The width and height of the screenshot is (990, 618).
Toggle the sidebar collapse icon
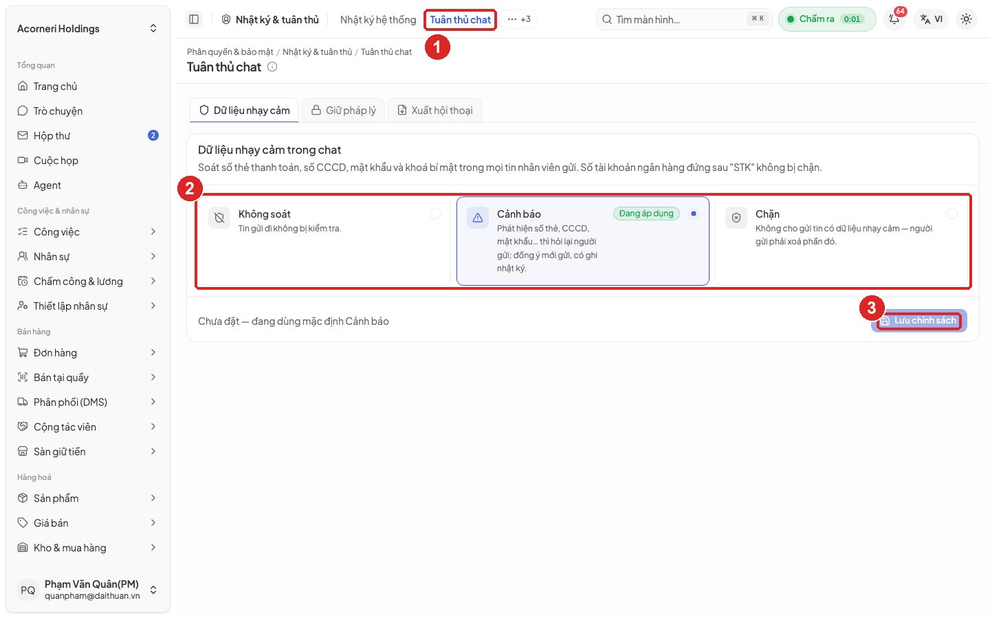(194, 19)
